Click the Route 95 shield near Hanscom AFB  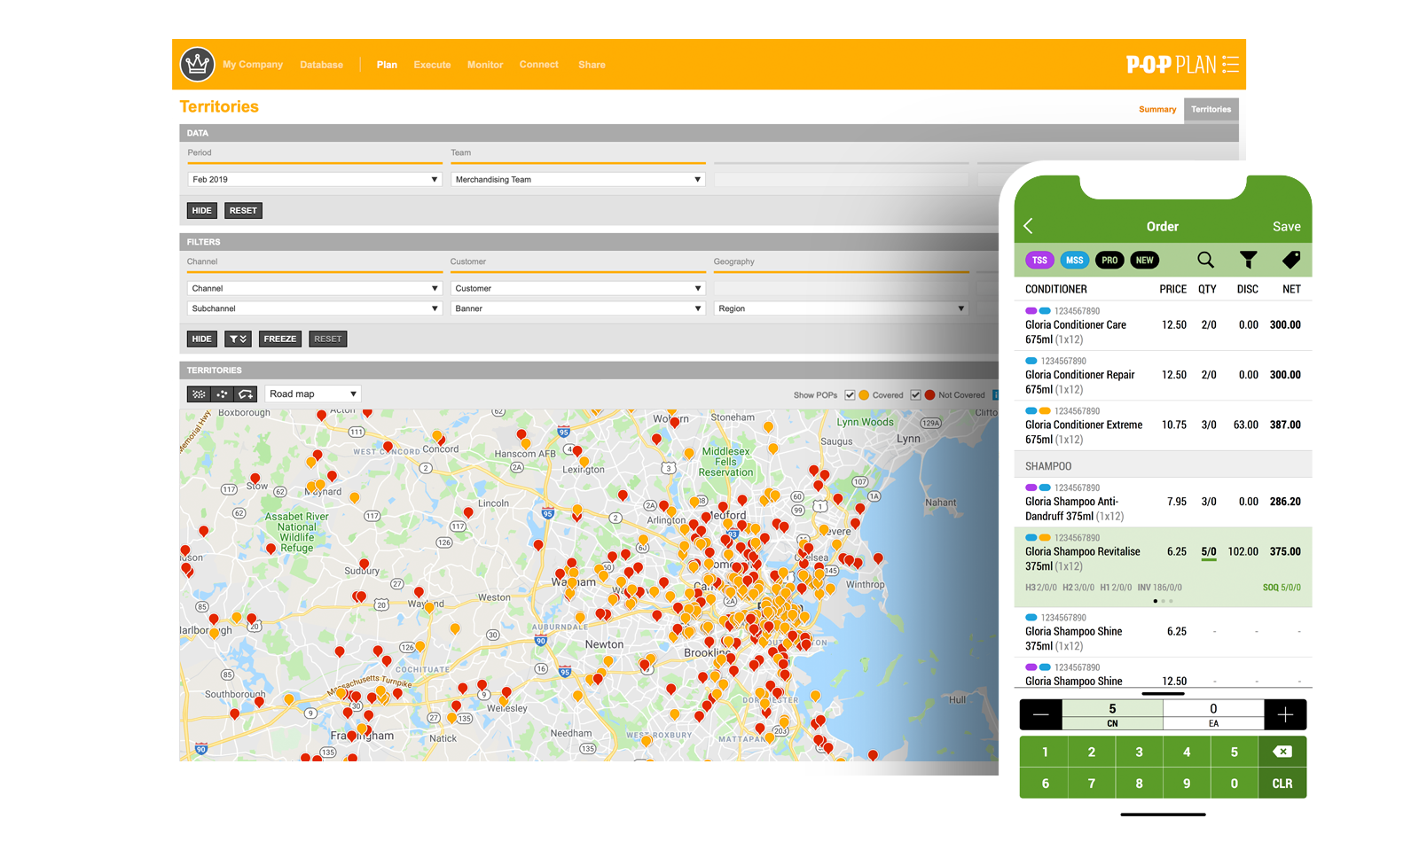[563, 432]
